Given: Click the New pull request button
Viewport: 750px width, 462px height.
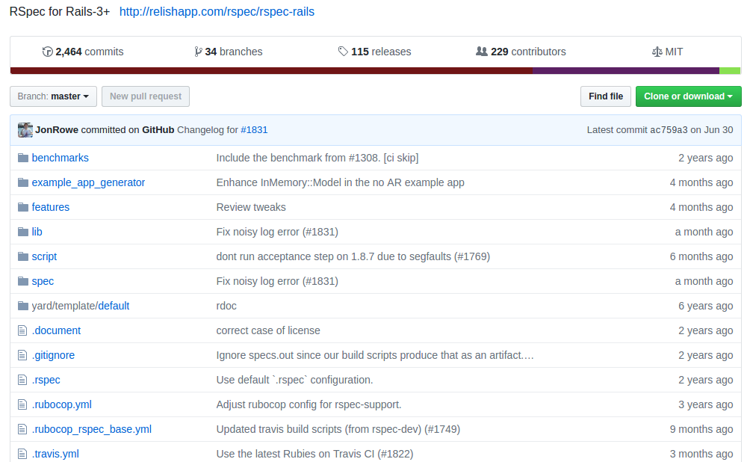Looking at the screenshot, I should tap(146, 96).
